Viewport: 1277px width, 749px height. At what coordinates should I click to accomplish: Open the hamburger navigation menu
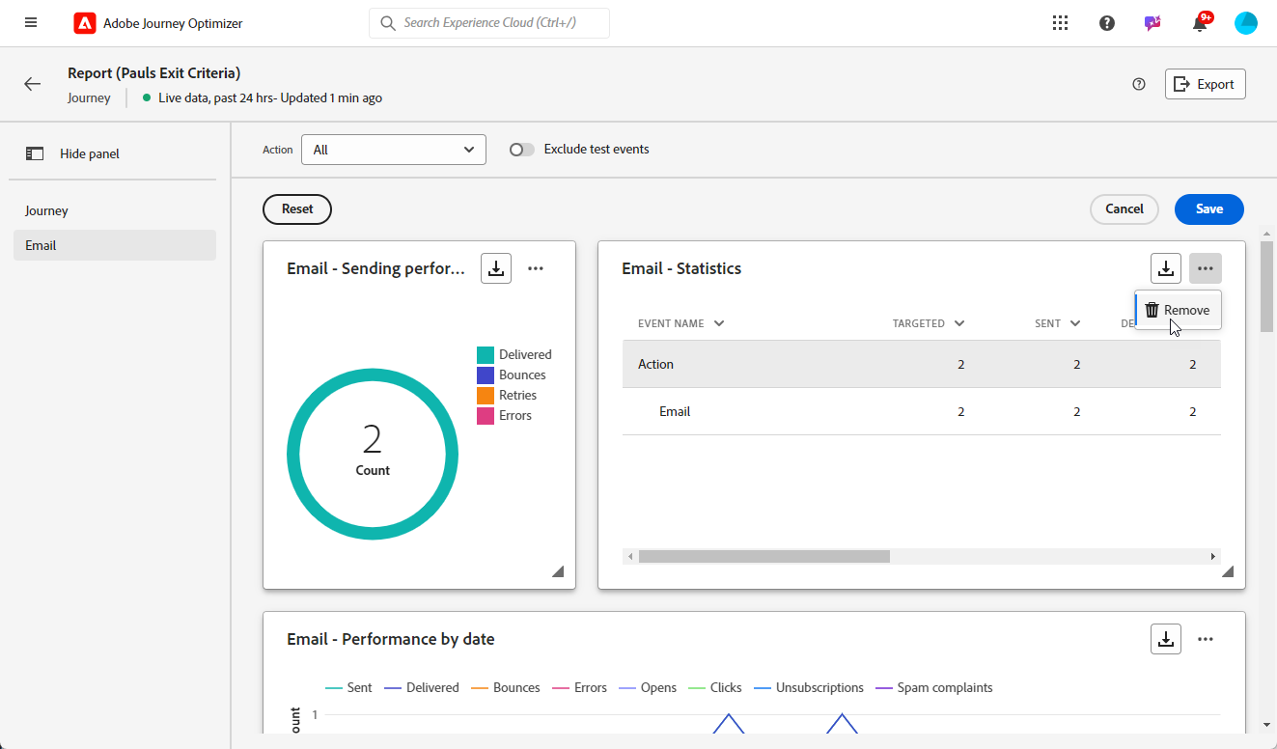(31, 23)
